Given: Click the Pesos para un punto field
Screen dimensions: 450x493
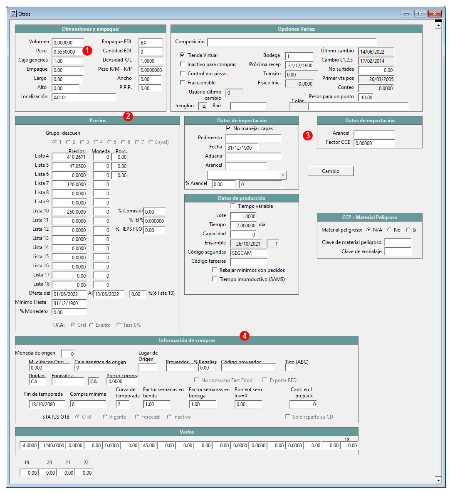Looking at the screenshot, I should point(366,97).
